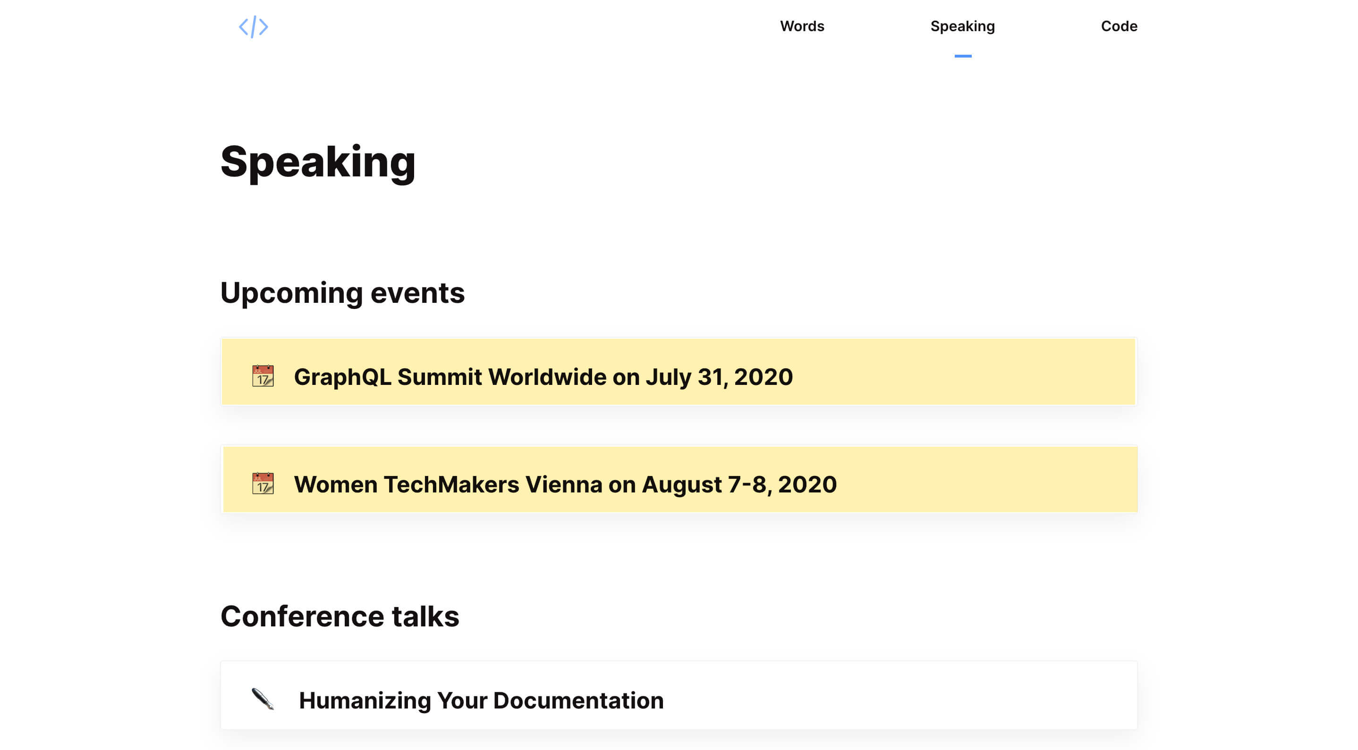Open the Words nav item
The width and height of the screenshot is (1358, 750).
[x=801, y=26]
